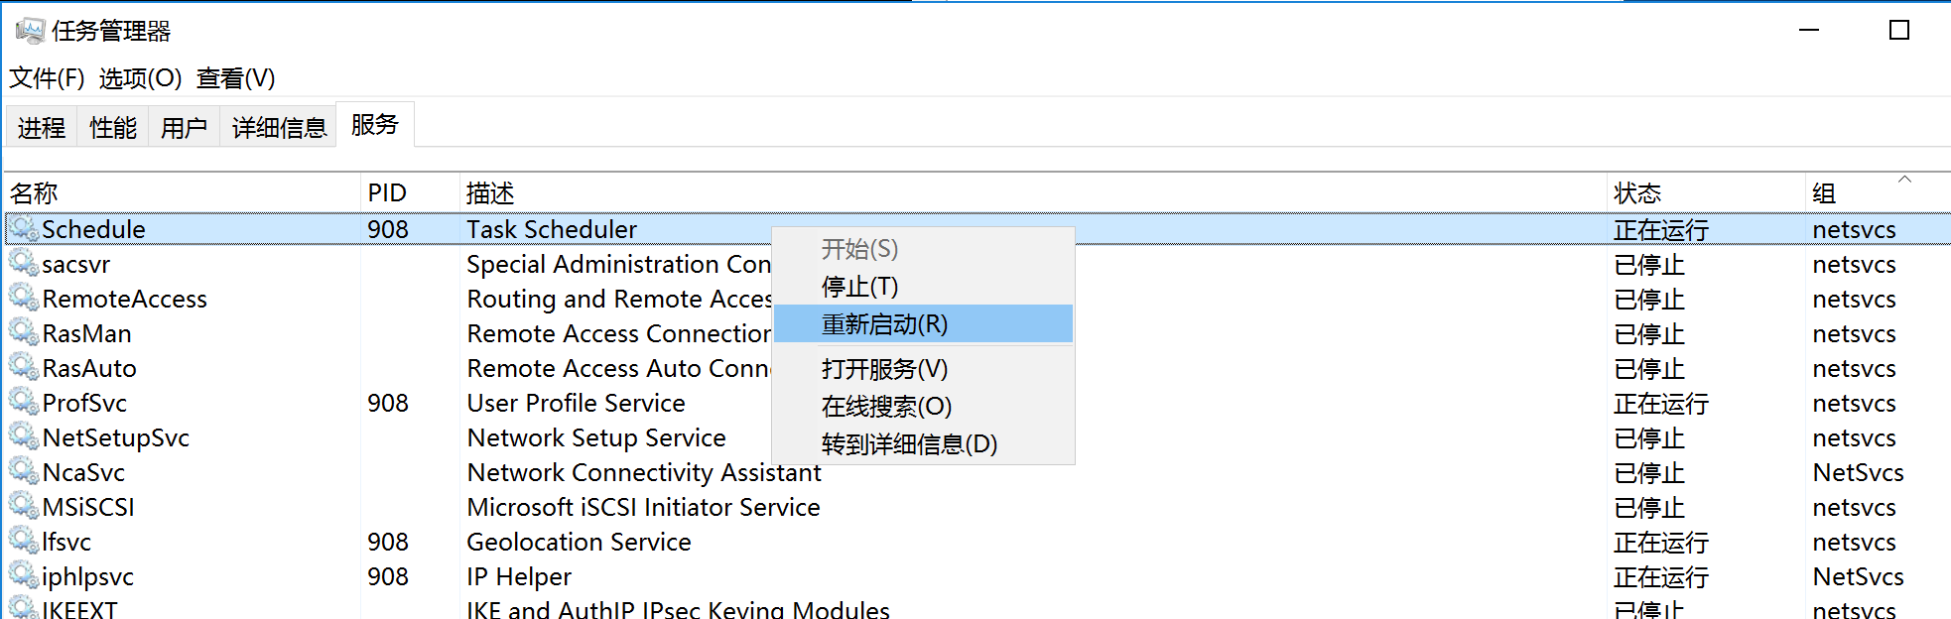
Task: Open the 文件(F) menu
Action: coord(47,78)
